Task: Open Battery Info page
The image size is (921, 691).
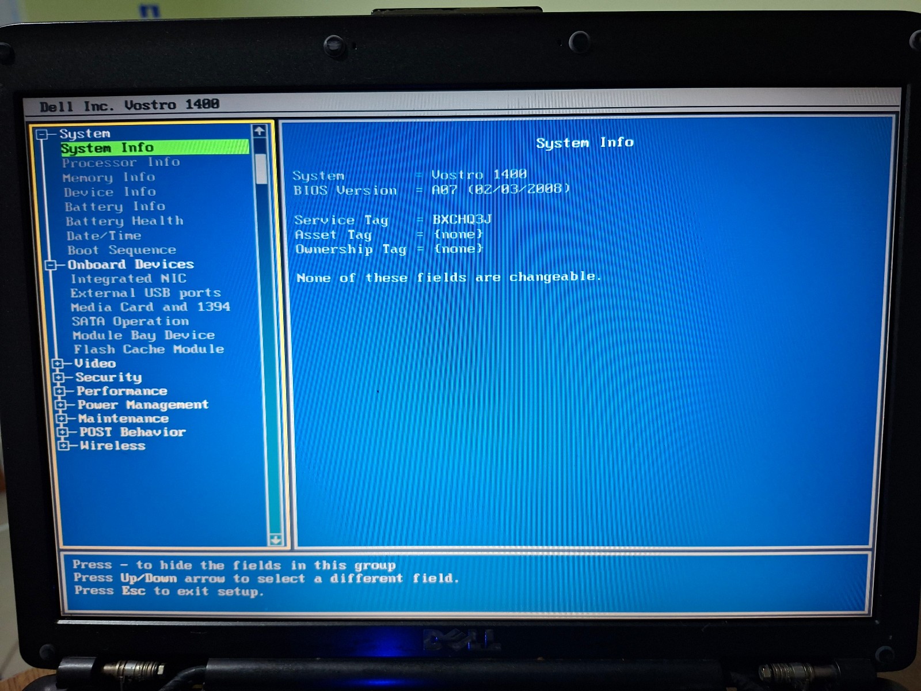Action: 115,207
